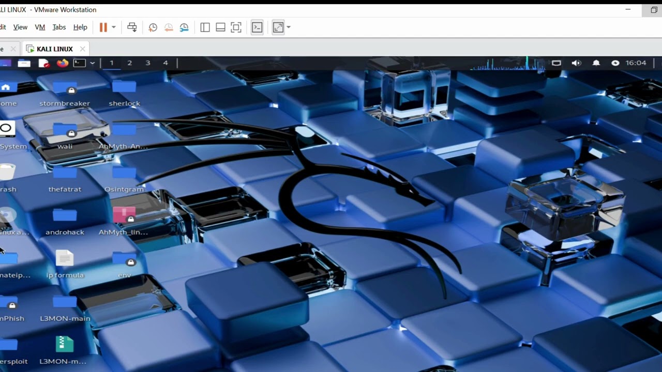
Task: Open the file manager from Kali panel
Action: point(24,63)
